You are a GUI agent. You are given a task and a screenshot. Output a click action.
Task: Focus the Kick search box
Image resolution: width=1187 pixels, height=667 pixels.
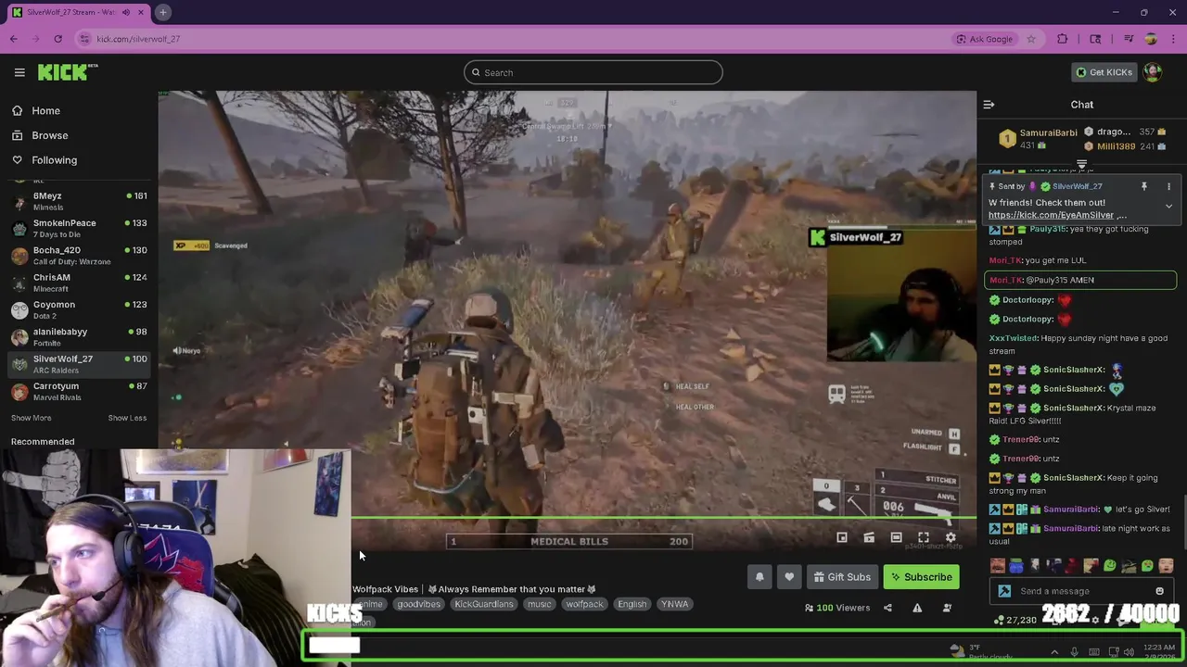[x=593, y=72]
